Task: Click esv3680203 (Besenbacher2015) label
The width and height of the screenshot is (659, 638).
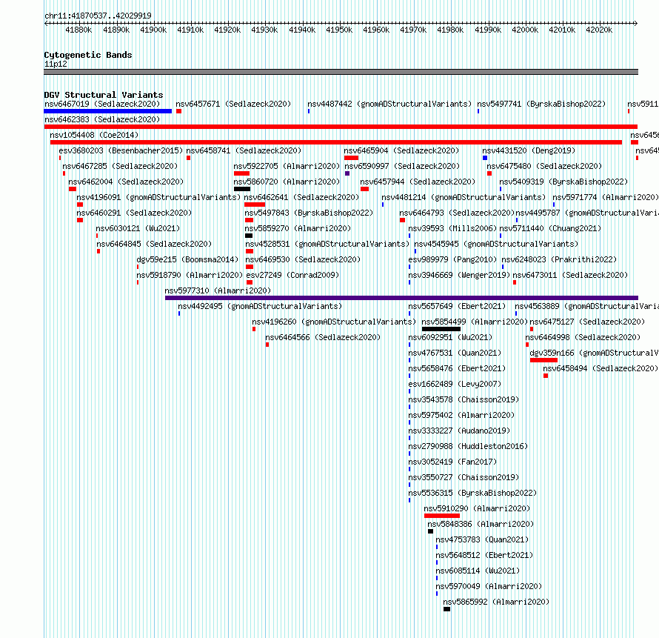Action: [x=121, y=150]
